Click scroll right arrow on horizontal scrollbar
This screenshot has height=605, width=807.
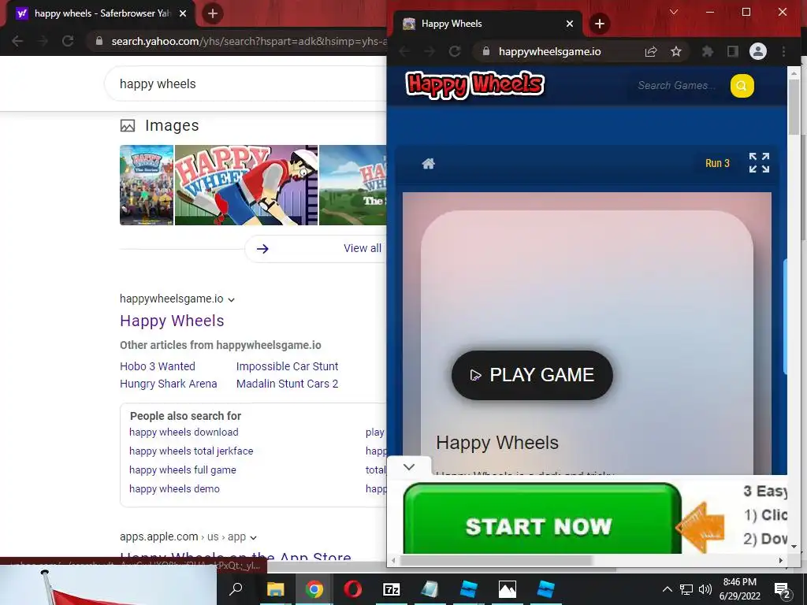pyautogui.click(x=781, y=560)
